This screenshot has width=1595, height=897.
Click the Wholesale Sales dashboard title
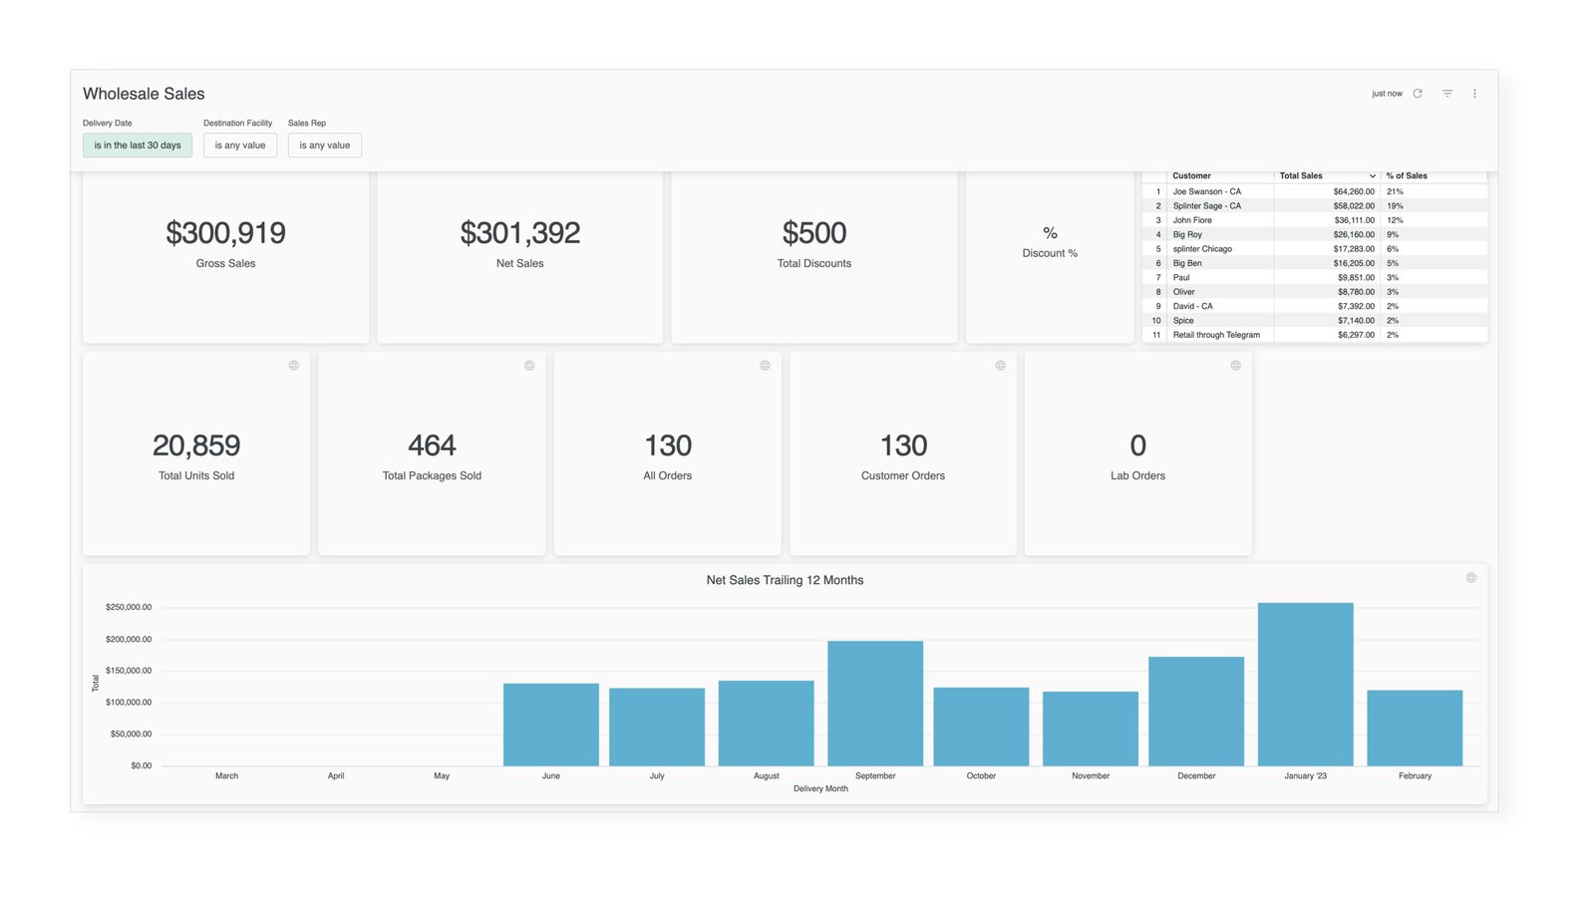[x=144, y=93]
